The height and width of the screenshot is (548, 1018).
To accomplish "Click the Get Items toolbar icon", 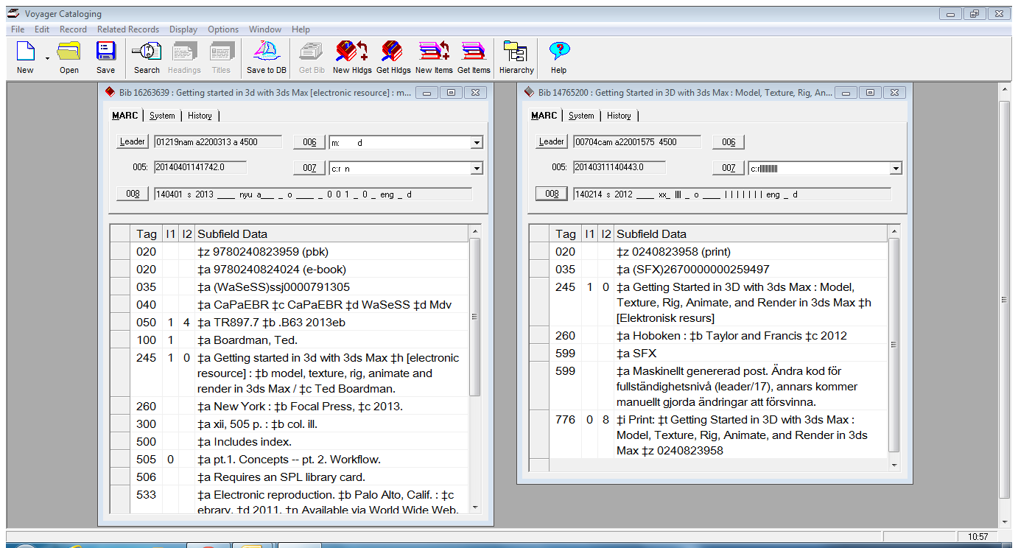I will point(474,57).
